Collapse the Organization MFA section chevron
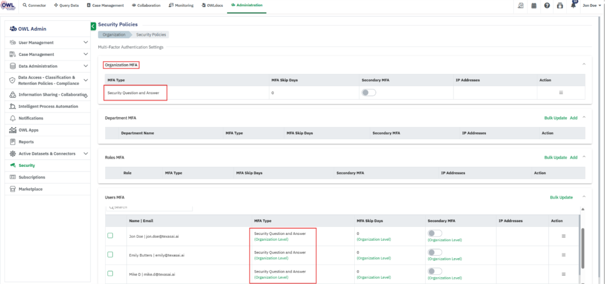This screenshot has height=284, width=605. tap(584, 64)
